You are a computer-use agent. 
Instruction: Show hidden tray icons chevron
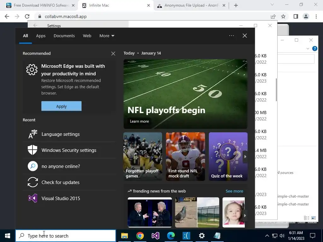click(x=267, y=236)
